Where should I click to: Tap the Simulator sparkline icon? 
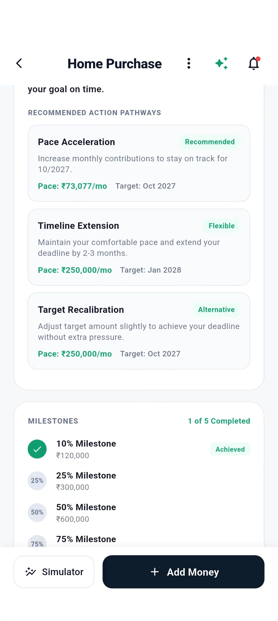click(x=31, y=572)
